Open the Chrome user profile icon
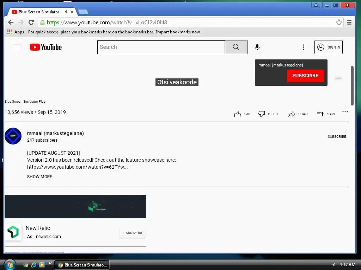Image resolution: width=361 pixels, height=270 pixels. click(316, 5)
